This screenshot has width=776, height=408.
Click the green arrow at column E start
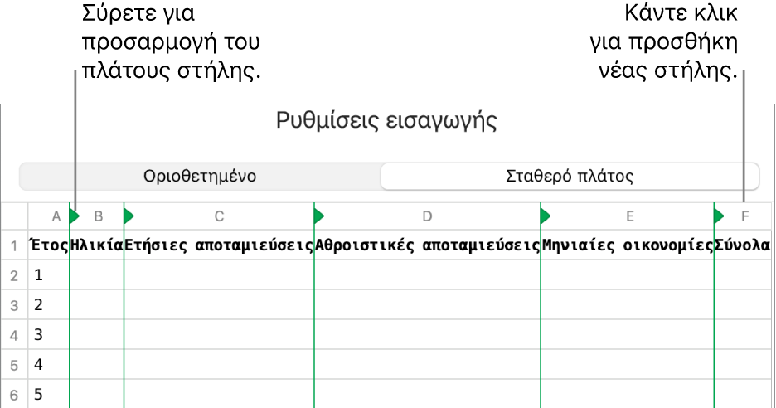pos(545,216)
